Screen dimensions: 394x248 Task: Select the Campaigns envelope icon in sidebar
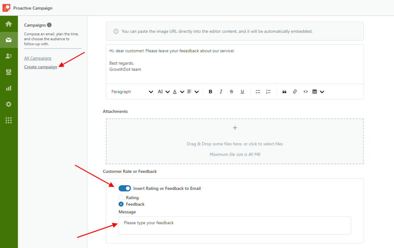(8, 40)
